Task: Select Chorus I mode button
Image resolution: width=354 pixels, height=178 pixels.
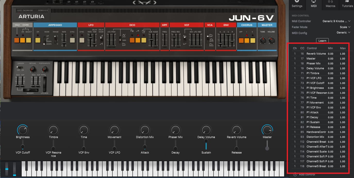Action: (247, 40)
